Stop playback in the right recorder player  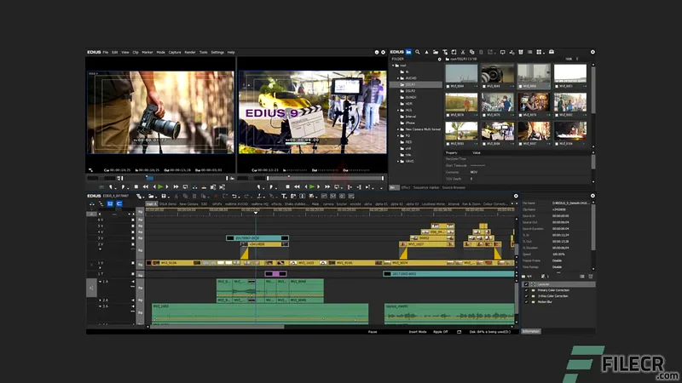tap(287, 186)
